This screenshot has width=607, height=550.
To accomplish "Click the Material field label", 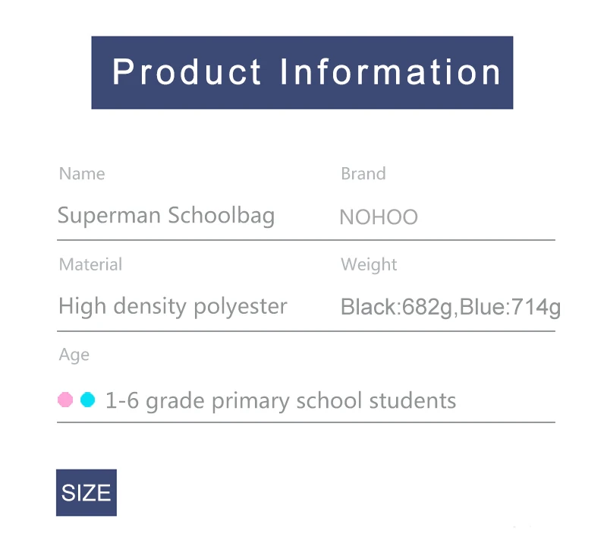I will pyautogui.click(x=90, y=264).
